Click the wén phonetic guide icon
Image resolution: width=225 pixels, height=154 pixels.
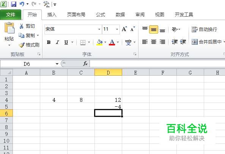[x=128, y=42]
